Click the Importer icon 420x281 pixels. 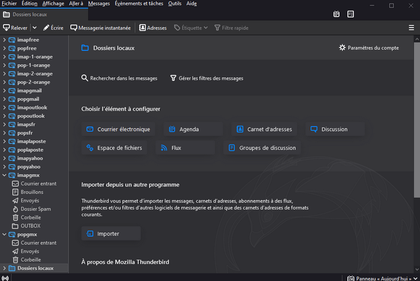[x=90, y=234]
